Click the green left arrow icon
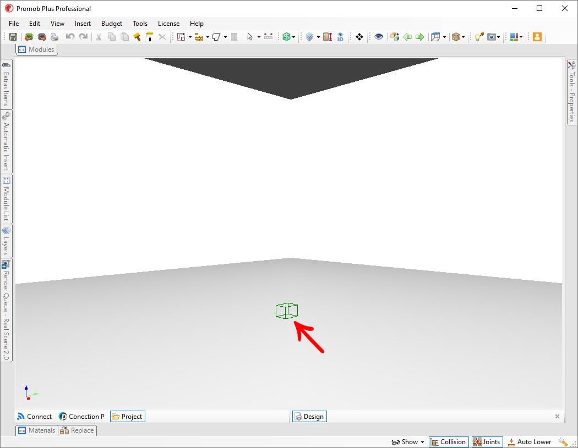Image resolution: width=578 pixels, height=448 pixels. 407,37
